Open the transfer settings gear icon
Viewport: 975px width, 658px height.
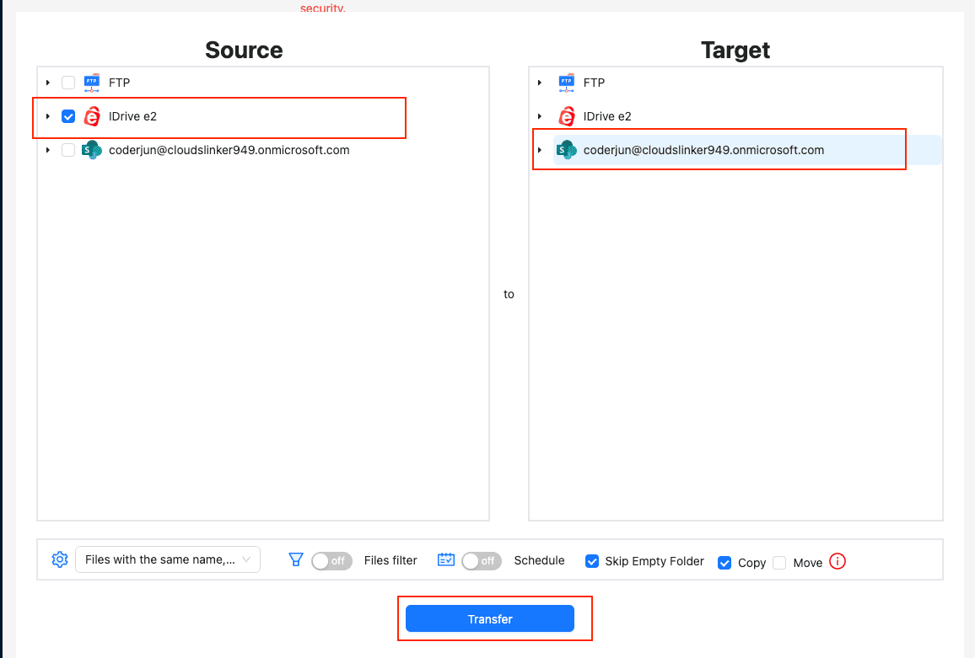(x=59, y=558)
